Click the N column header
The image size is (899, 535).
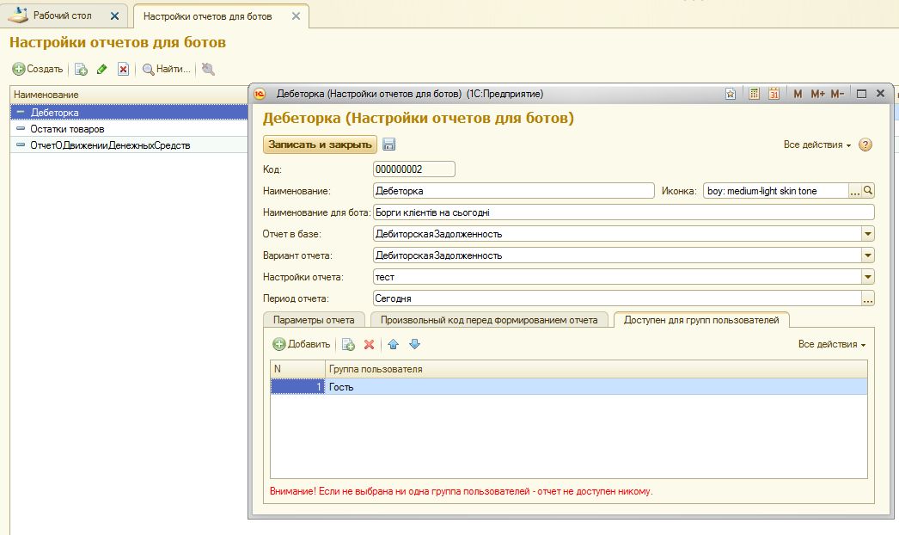[297, 369]
